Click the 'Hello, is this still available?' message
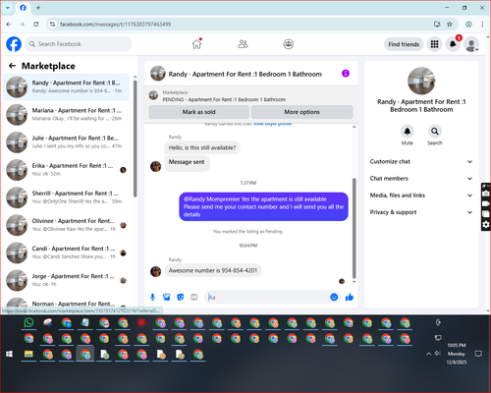This screenshot has width=491, height=393. click(202, 147)
